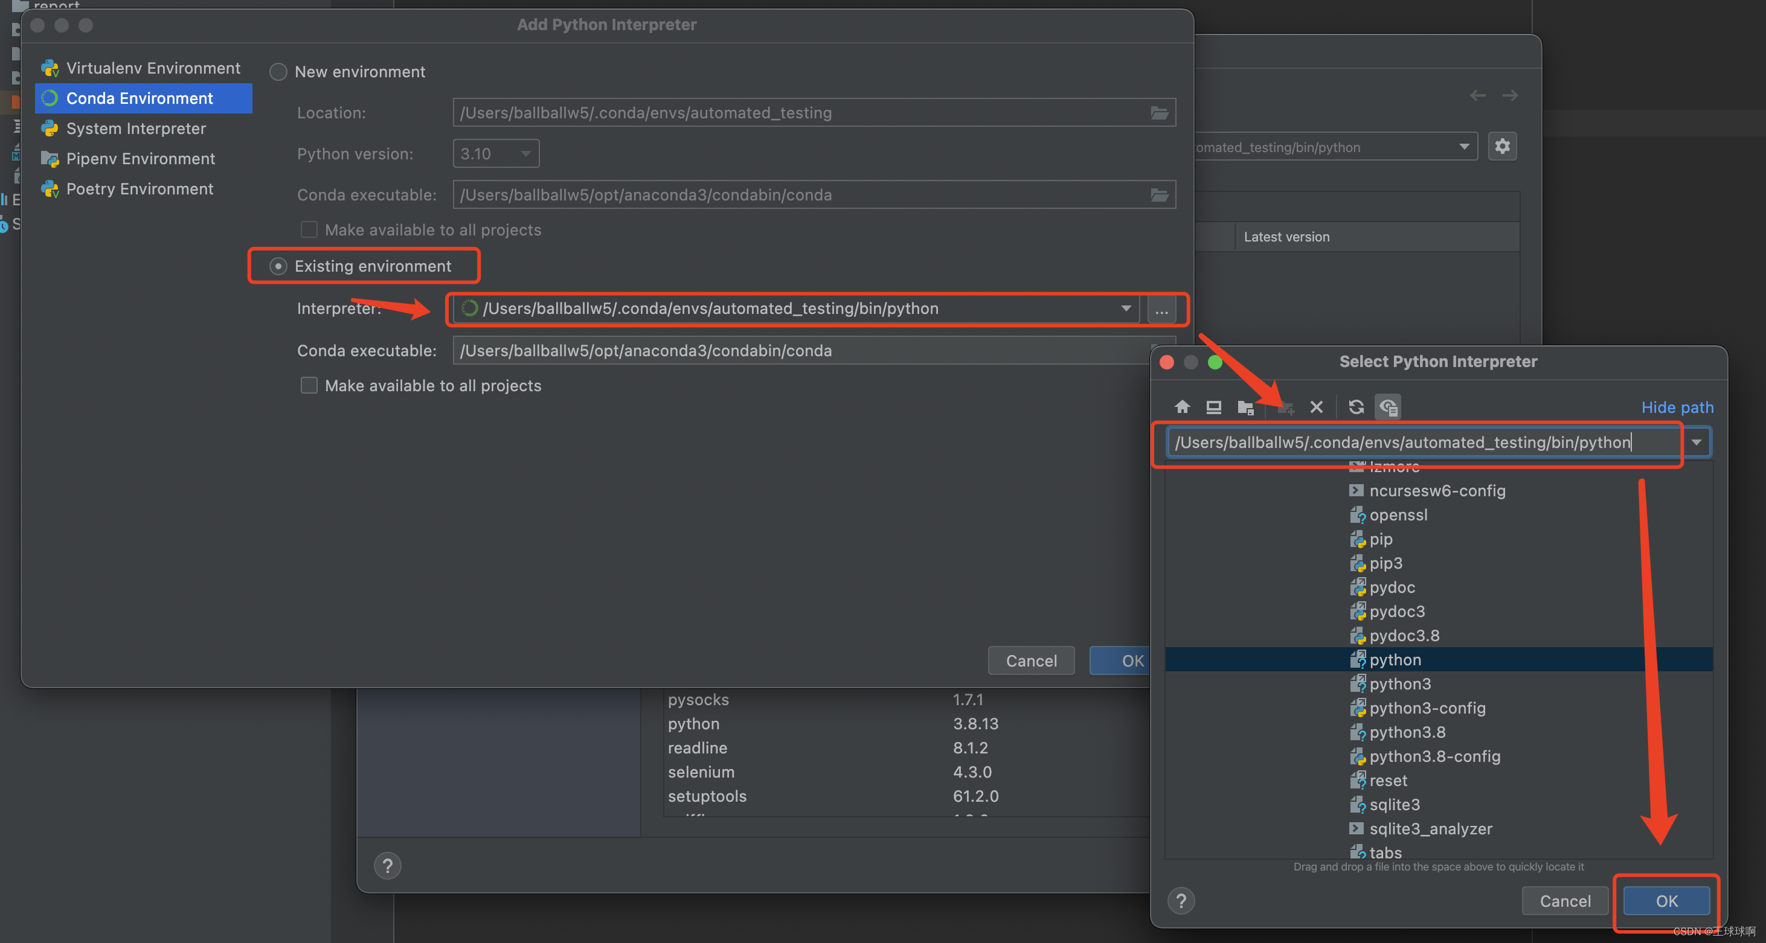Image resolution: width=1766 pixels, height=943 pixels.
Task: Select the Existing environment radio button
Action: [x=278, y=267]
